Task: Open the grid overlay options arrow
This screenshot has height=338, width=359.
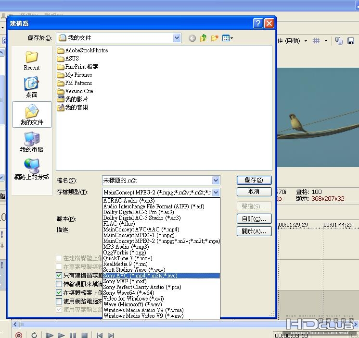Action: coord(326,41)
